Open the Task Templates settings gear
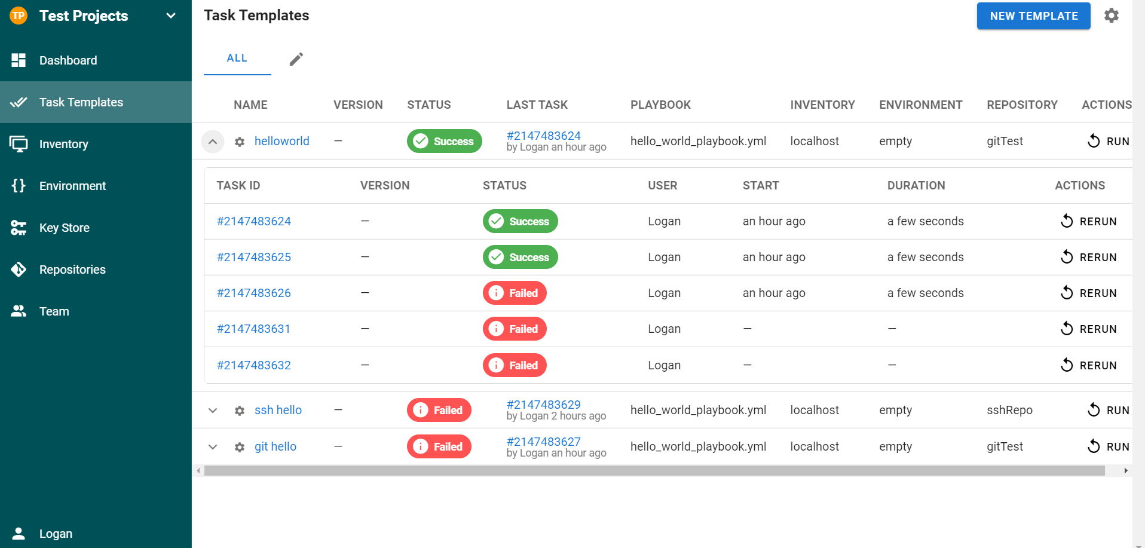 coord(1111,16)
